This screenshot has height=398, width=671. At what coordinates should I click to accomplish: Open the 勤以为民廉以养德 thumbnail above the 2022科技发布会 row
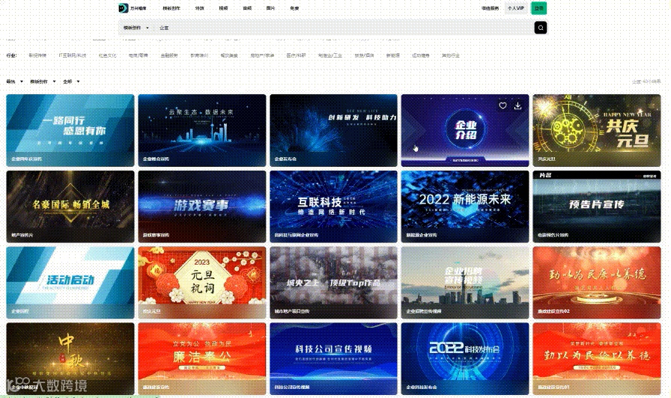click(x=597, y=283)
